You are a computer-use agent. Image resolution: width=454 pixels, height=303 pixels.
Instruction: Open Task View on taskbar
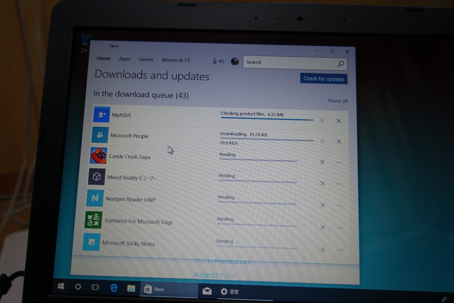point(95,287)
